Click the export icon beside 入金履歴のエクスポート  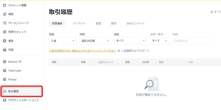tap(119, 51)
